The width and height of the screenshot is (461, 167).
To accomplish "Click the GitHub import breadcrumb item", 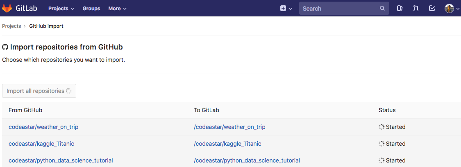I will pos(46,26).
